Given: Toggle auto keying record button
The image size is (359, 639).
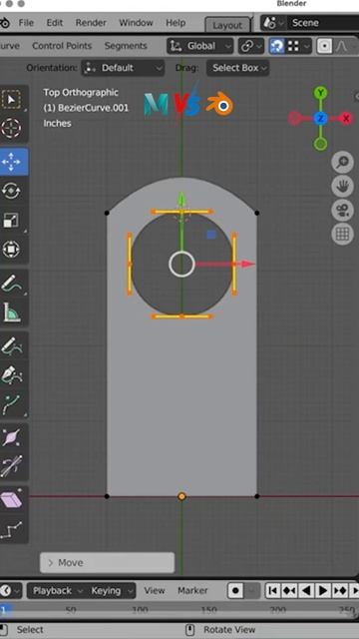Looking at the screenshot, I should point(235,590).
